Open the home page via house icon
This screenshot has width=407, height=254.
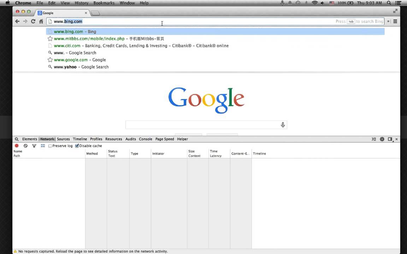pyautogui.click(x=41, y=22)
